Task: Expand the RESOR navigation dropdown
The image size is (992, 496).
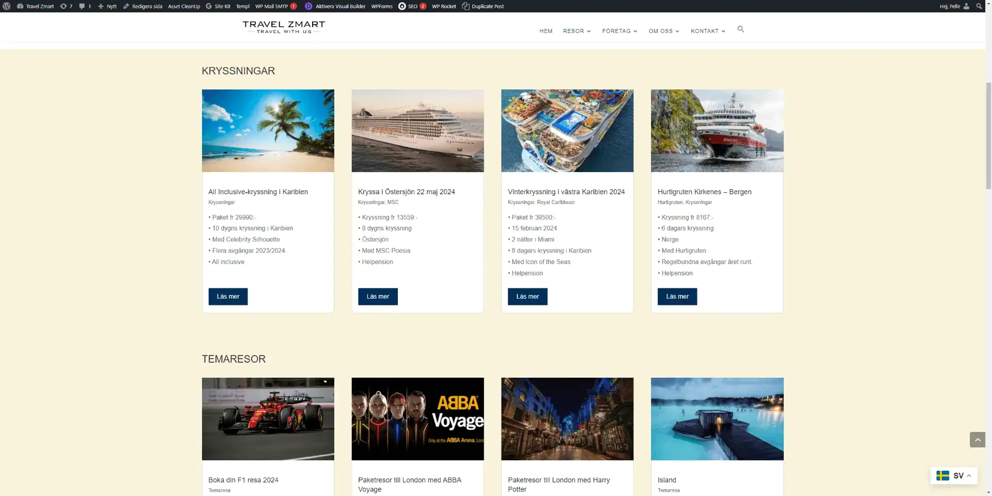Action: click(x=577, y=31)
